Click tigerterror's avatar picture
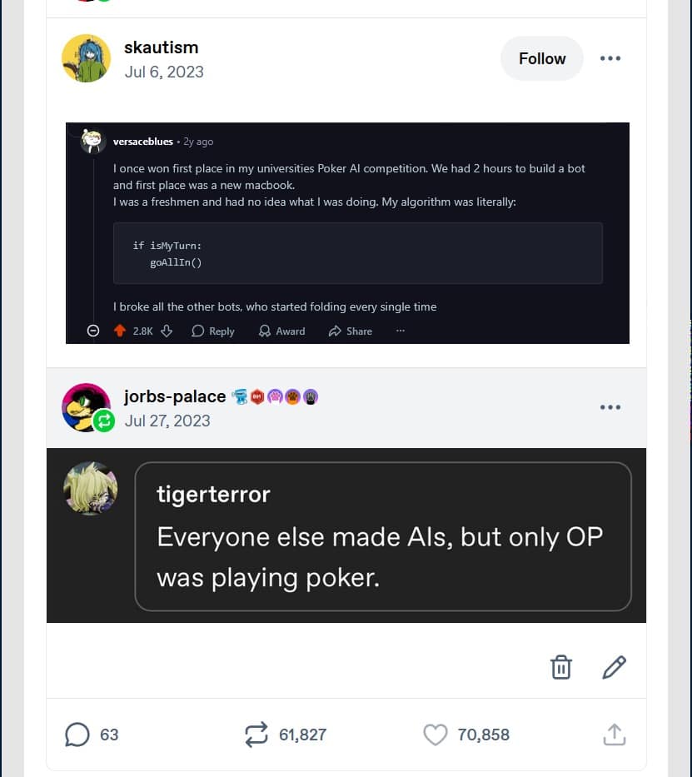 click(91, 489)
